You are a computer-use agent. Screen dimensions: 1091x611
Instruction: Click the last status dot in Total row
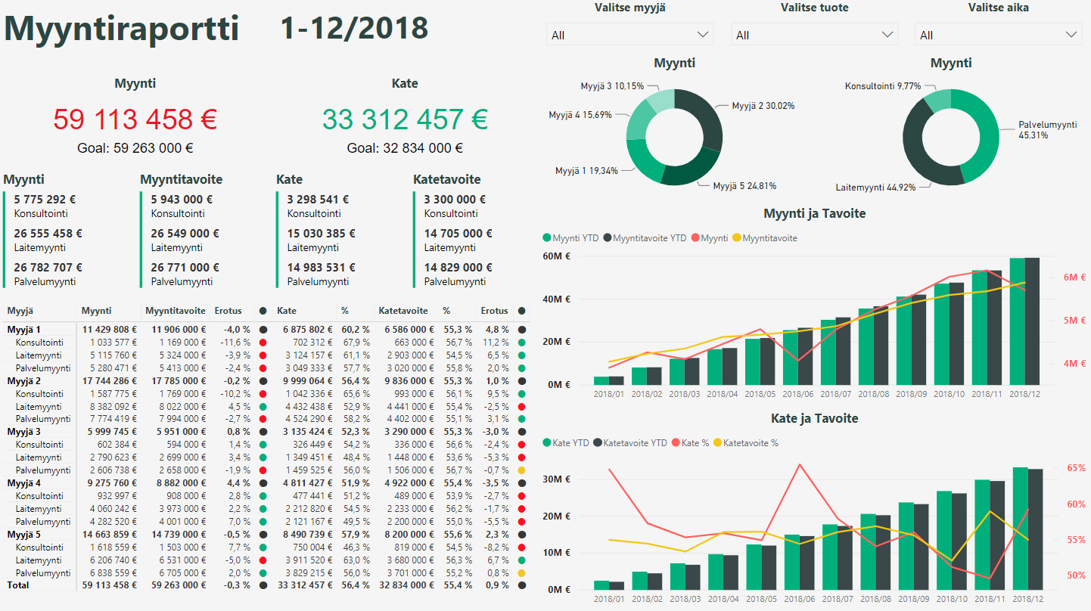point(522,585)
